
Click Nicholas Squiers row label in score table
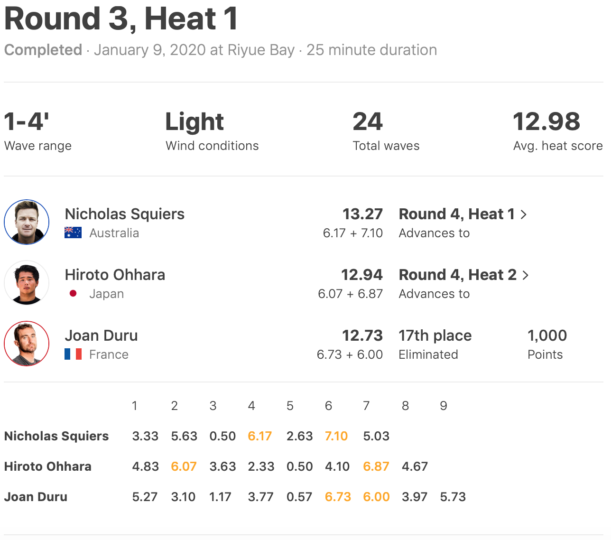pos(56,436)
